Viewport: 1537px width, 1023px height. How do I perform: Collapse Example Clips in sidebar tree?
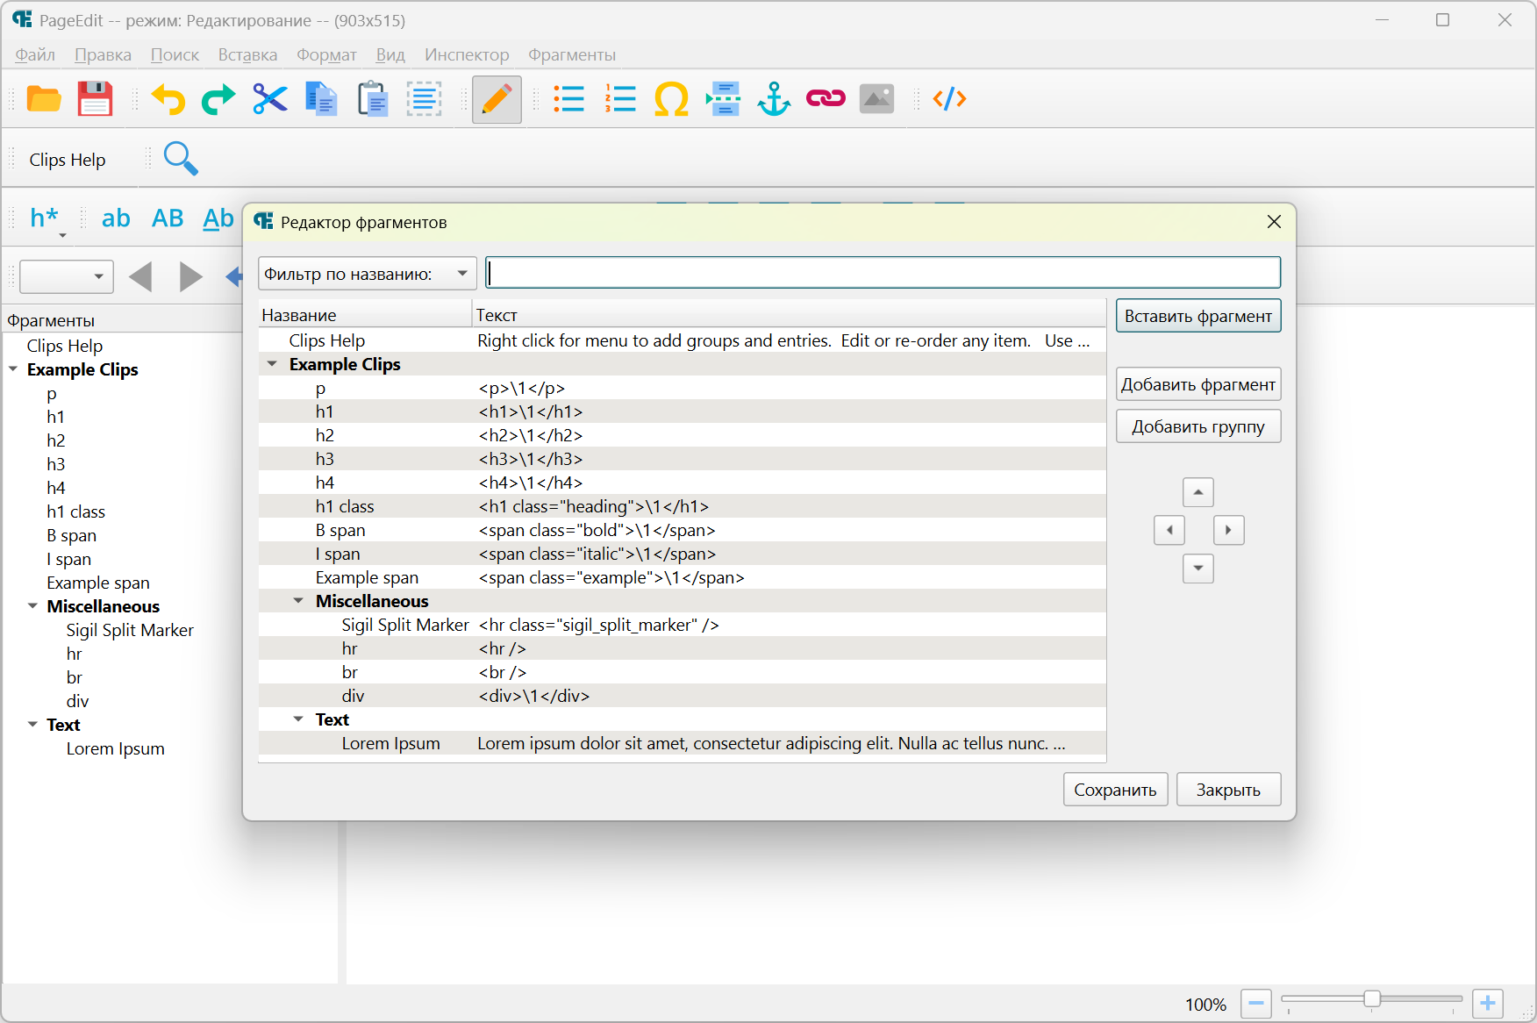coord(13,369)
